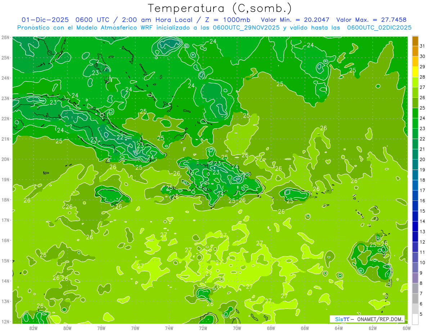Click the "68W" longitude axis label
Screen dimensions: 432x333
coord(271,328)
